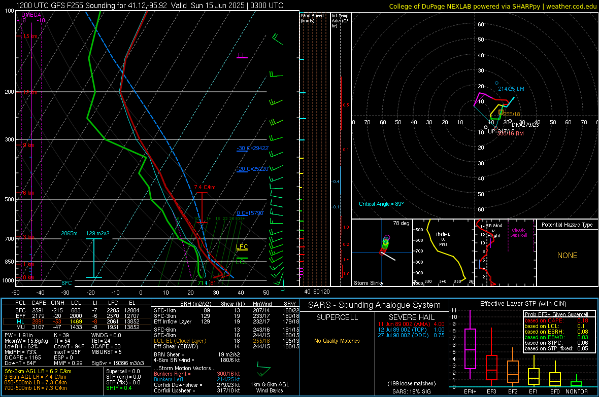
Task: Click the '-20 C=25220'' height label
Action: [x=252, y=169]
